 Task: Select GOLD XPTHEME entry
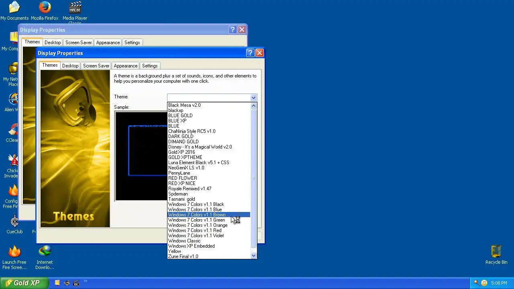pyautogui.click(x=209, y=157)
